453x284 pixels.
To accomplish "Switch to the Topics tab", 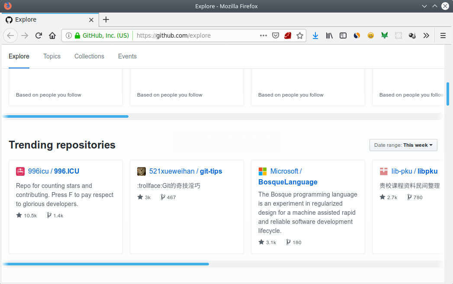I will [x=51, y=56].
